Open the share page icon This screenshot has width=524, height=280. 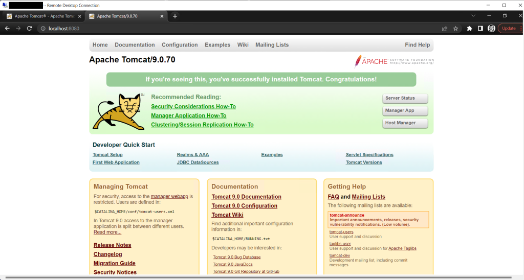tap(445, 29)
